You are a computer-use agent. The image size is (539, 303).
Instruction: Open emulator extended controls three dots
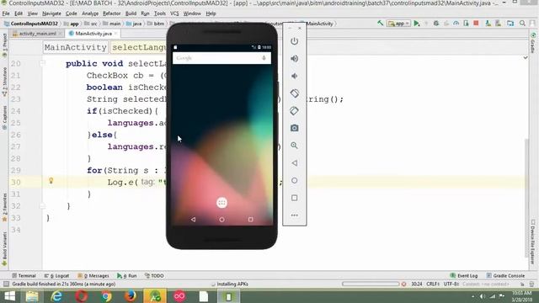pyautogui.click(x=294, y=215)
